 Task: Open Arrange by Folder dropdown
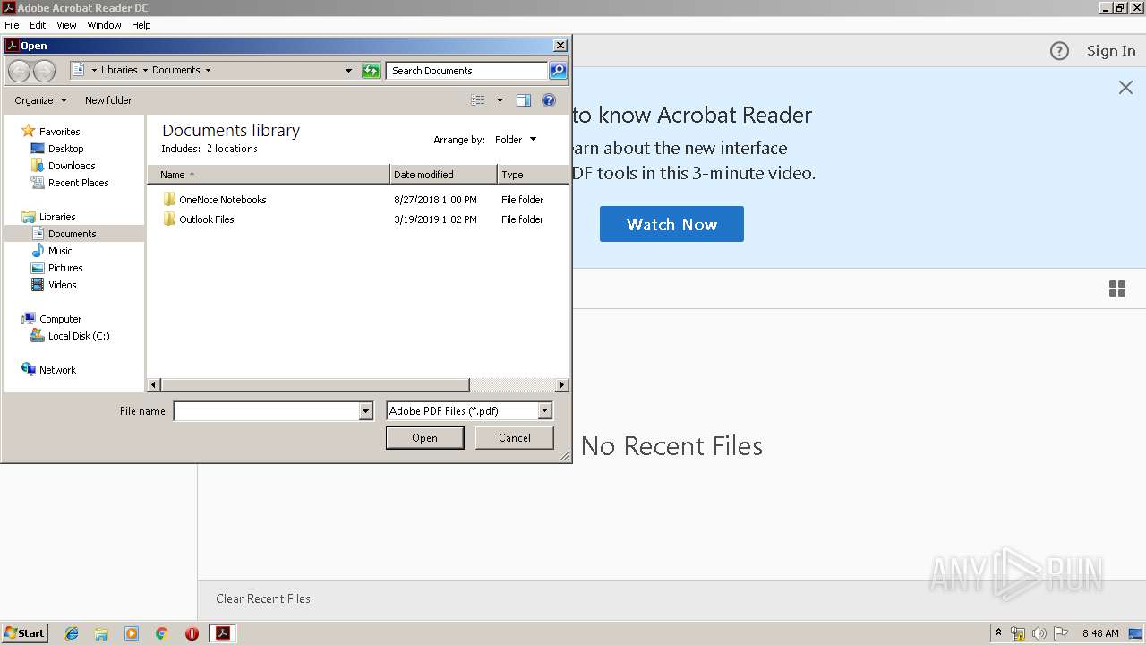pos(516,140)
